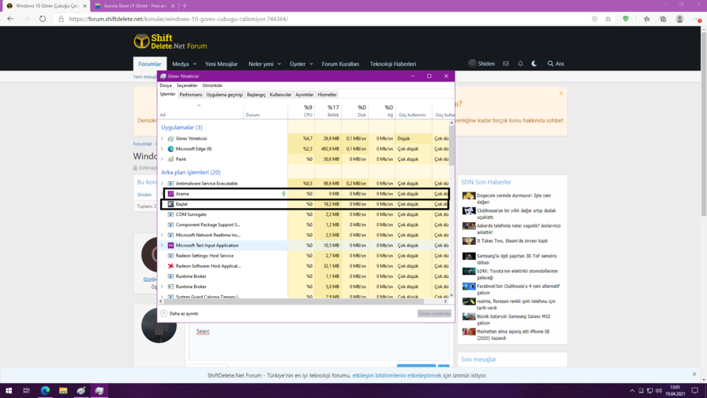Expand Antimalware Service Executable row
707x398 pixels.
click(x=162, y=184)
